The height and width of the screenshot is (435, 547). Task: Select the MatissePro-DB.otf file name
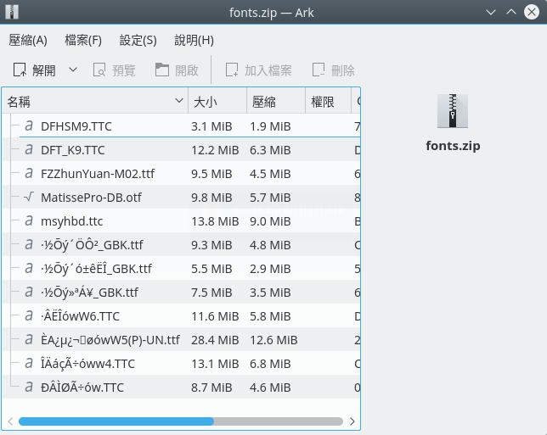91,198
